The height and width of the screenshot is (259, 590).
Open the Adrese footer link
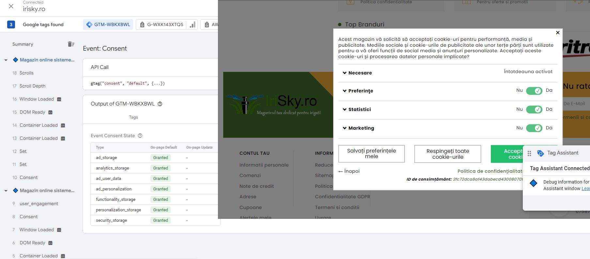click(248, 197)
